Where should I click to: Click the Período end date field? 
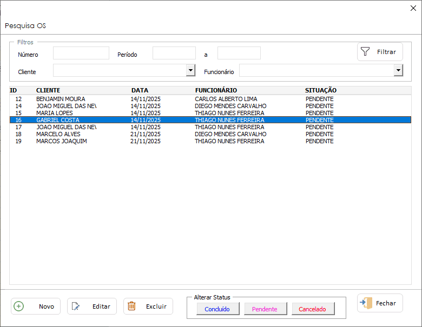pyautogui.click(x=239, y=53)
